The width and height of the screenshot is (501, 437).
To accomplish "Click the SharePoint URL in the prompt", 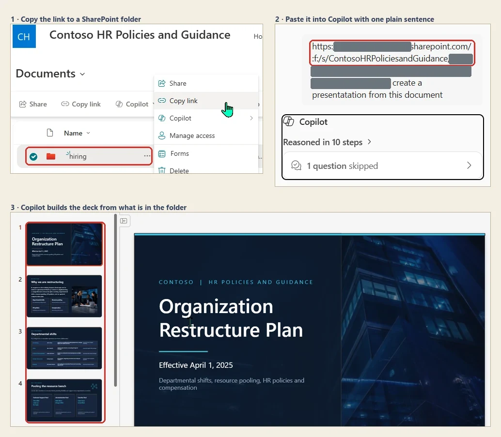I will [392, 53].
